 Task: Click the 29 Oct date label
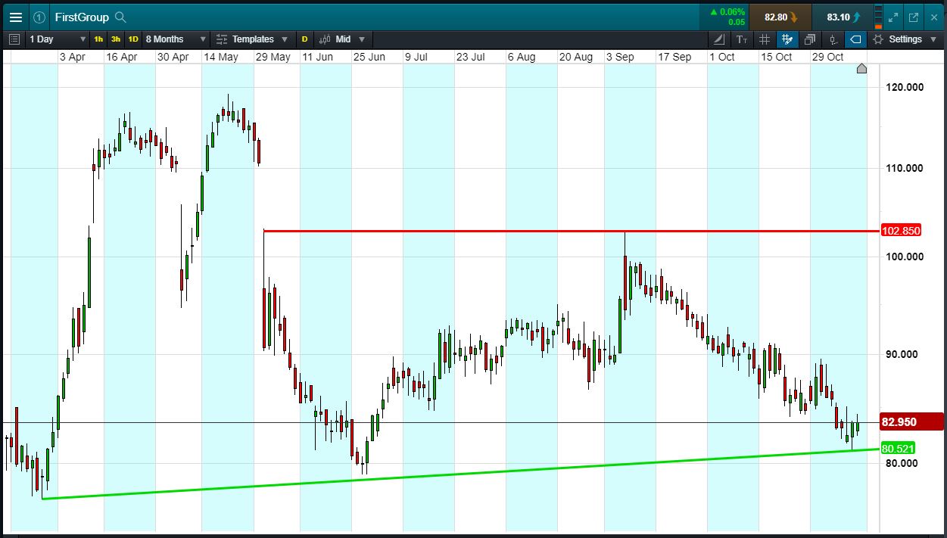click(x=827, y=57)
